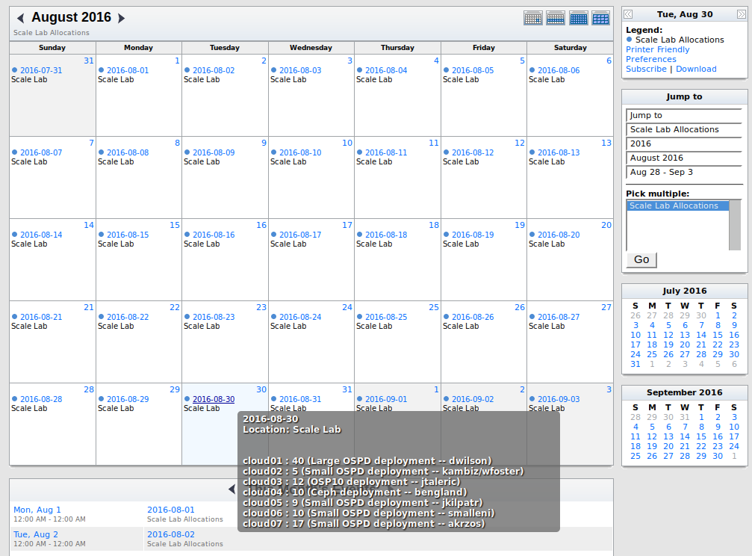Go to next month using right arrow
This screenshot has width=752, height=556.
click(x=122, y=18)
